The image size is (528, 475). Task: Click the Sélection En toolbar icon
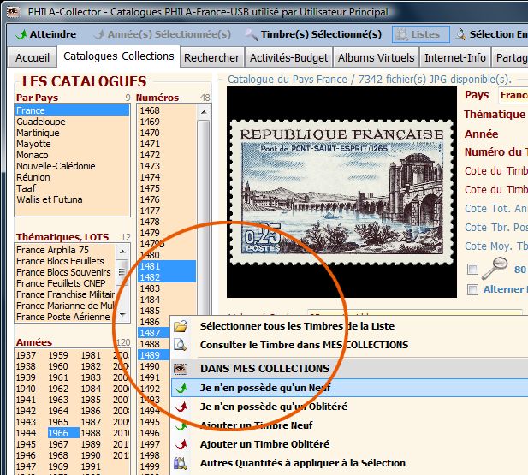click(460, 34)
